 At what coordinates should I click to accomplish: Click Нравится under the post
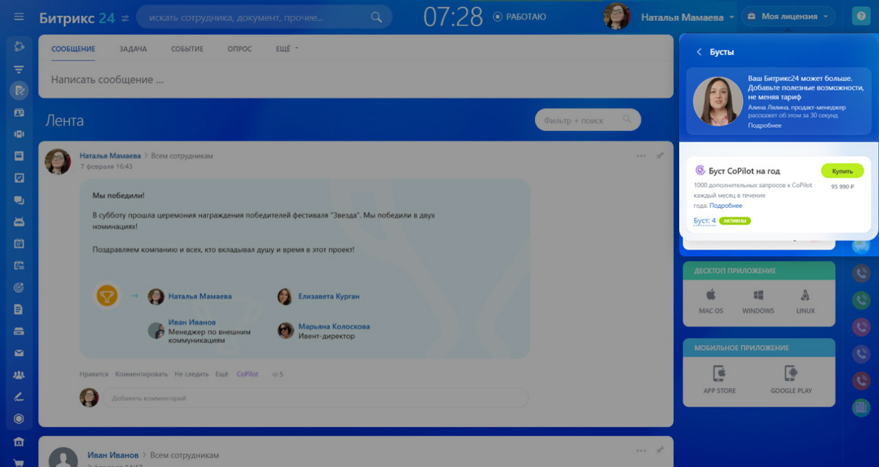coord(94,374)
